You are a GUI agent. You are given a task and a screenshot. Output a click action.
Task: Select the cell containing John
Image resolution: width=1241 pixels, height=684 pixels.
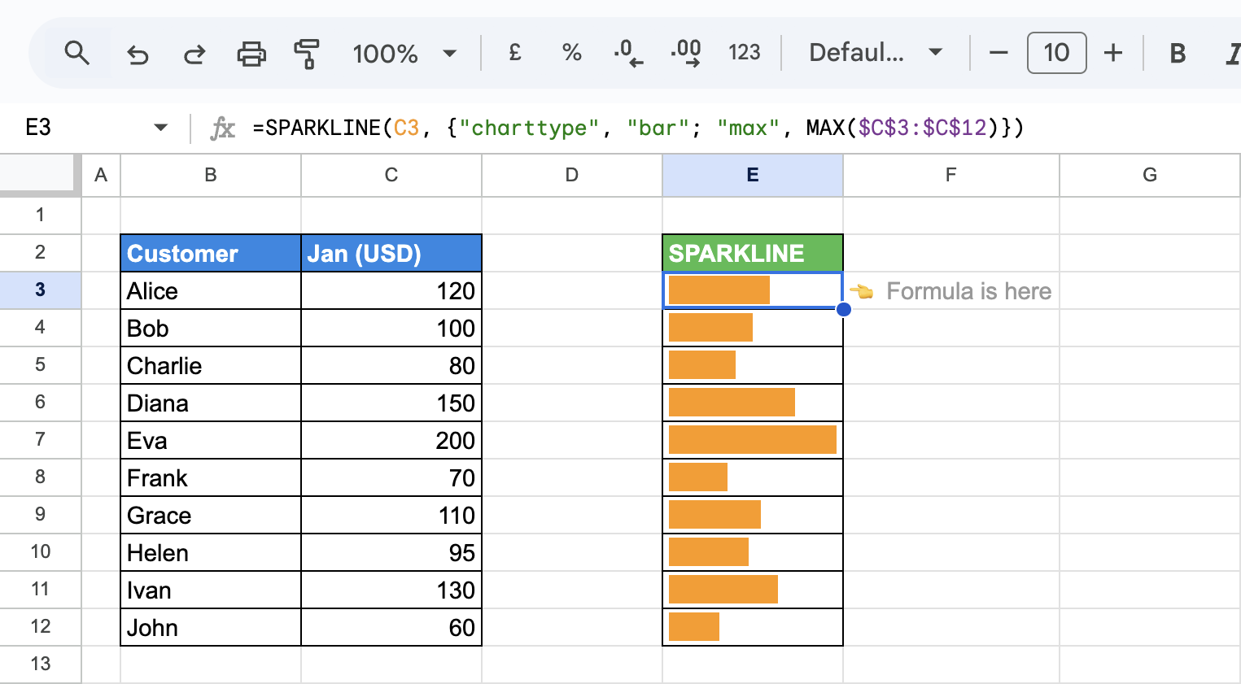tap(211, 627)
